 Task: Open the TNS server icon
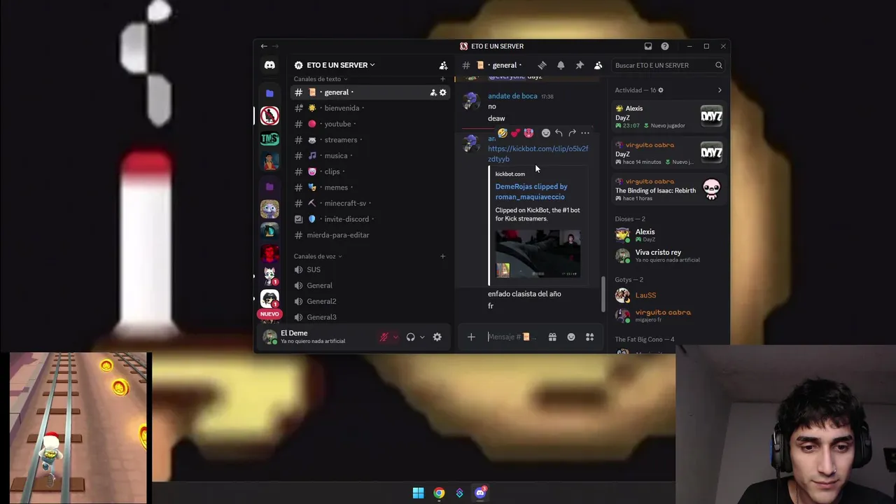pos(269,139)
